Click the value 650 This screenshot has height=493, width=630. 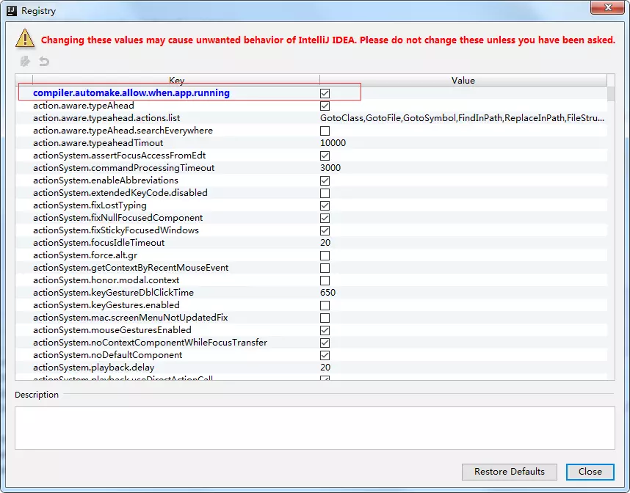tap(327, 293)
